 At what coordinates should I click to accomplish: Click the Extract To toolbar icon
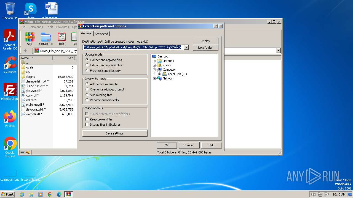(x=46, y=39)
